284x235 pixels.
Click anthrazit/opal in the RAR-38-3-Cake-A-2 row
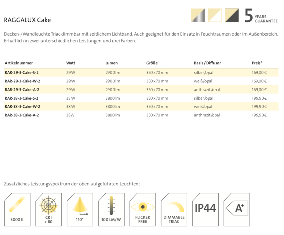tap(207, 115)
